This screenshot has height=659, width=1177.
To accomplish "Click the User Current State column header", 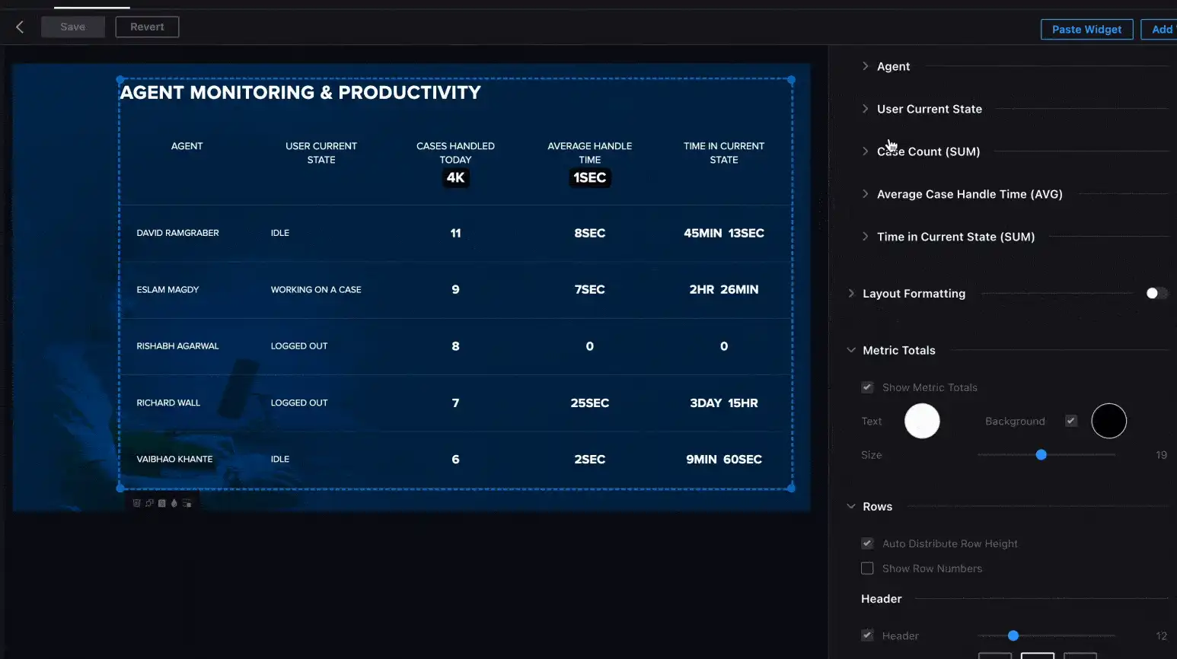I will (321, 153).
